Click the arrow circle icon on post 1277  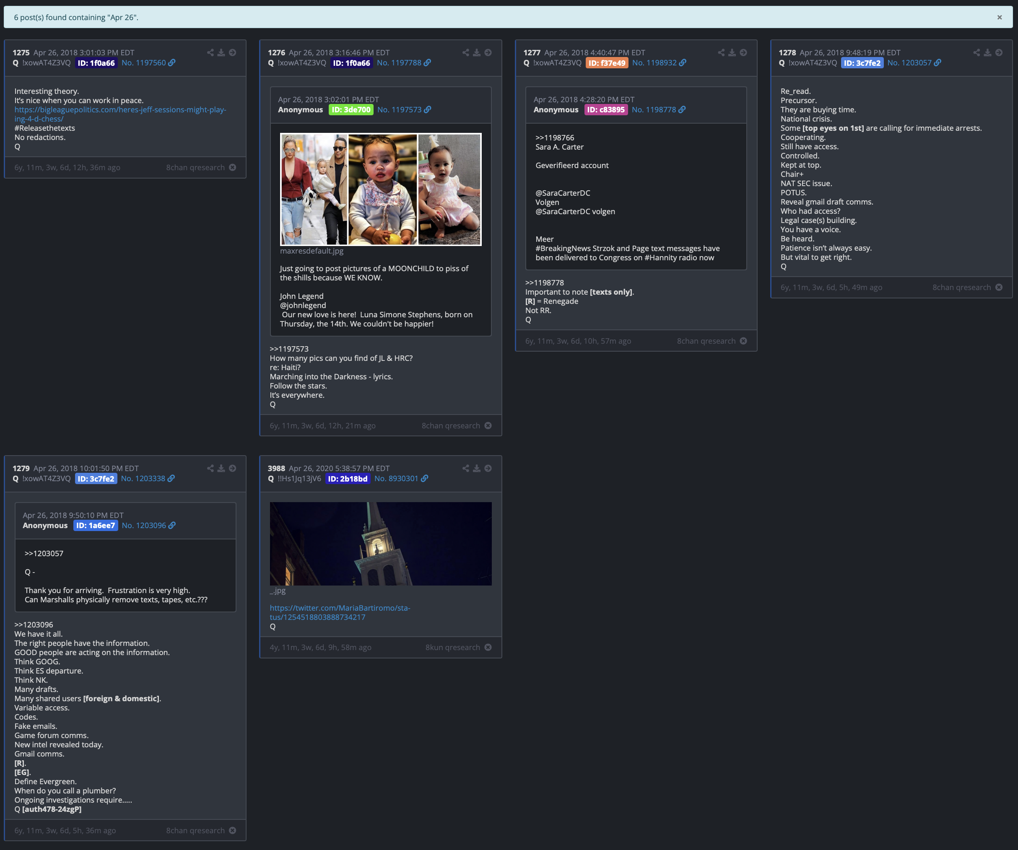tap(744, 52)
